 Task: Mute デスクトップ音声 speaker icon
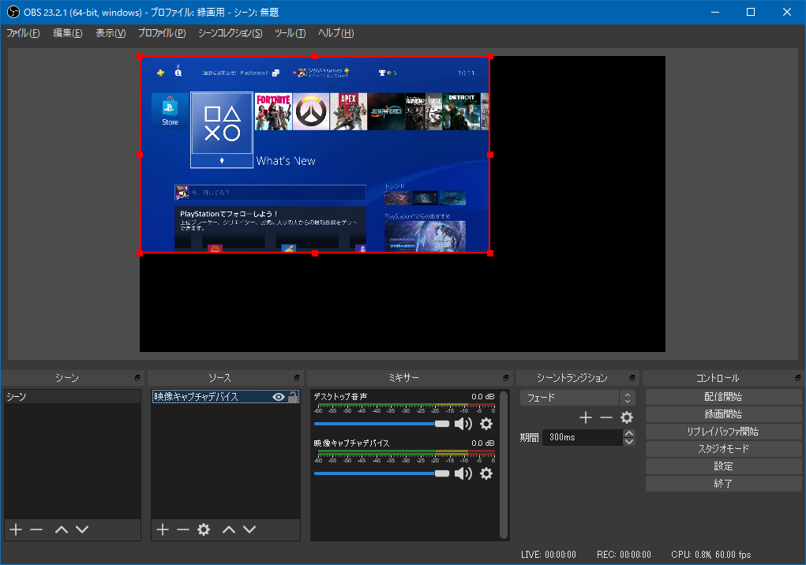click(463, 424)
